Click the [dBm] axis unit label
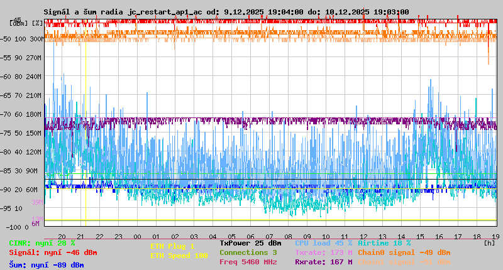The height and width of the screenshot is (270, 503). (x=19, y=23)
